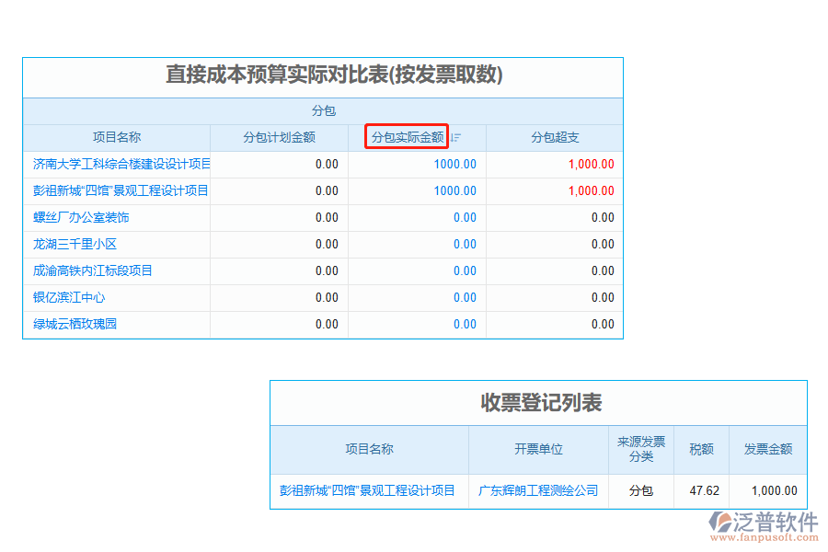Click the 绿城云栖玫瑰园 project link

pyautogui.click(x=75, y=325)
